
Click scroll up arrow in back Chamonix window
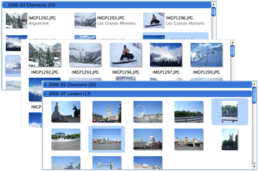pyautogui.click(x=214, y=5)
